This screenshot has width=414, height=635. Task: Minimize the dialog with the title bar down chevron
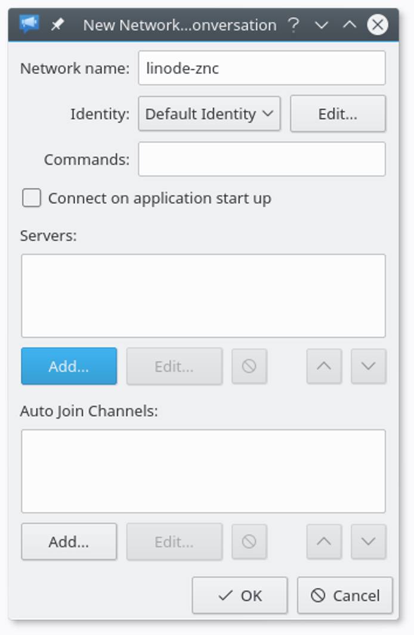point(322,24)
